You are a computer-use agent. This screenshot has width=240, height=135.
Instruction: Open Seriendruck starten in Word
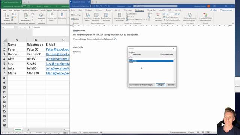[x=88, y=17]
